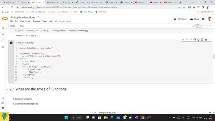This screenshot has height=121, width=215.
Task: Mirror cell in tab icon
Action: [202, 40]
